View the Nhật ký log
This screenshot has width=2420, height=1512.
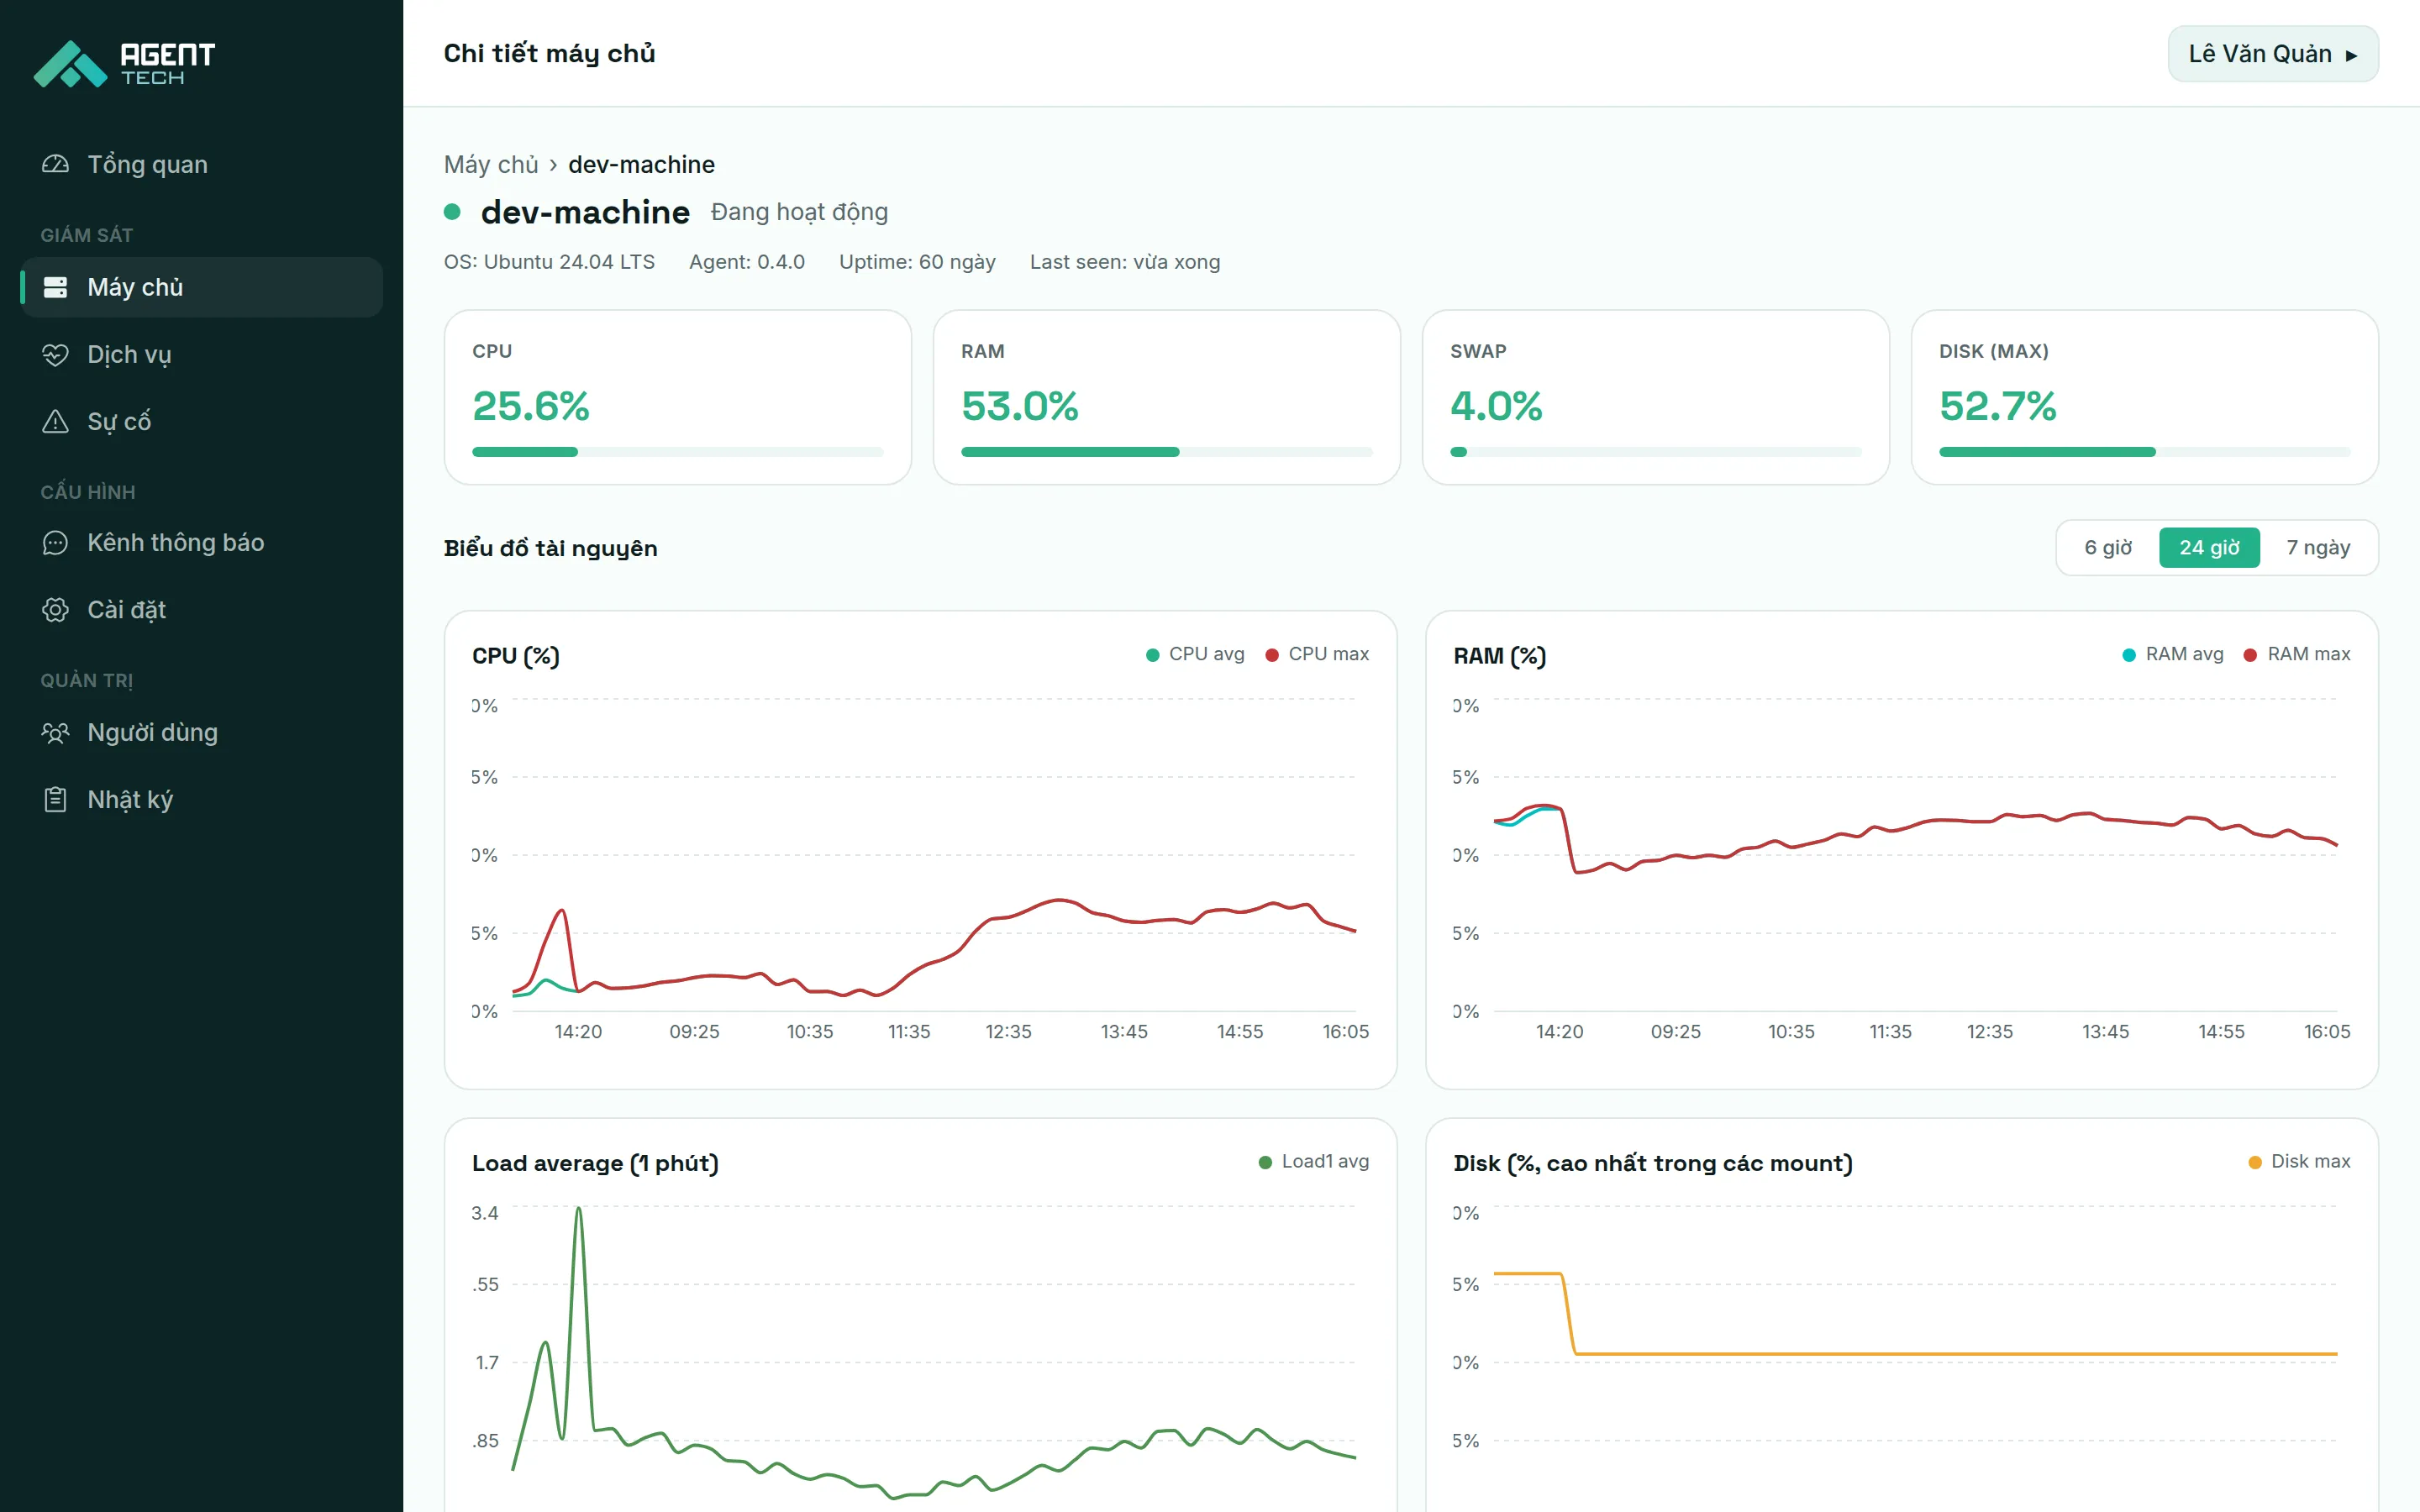(201, 800)
